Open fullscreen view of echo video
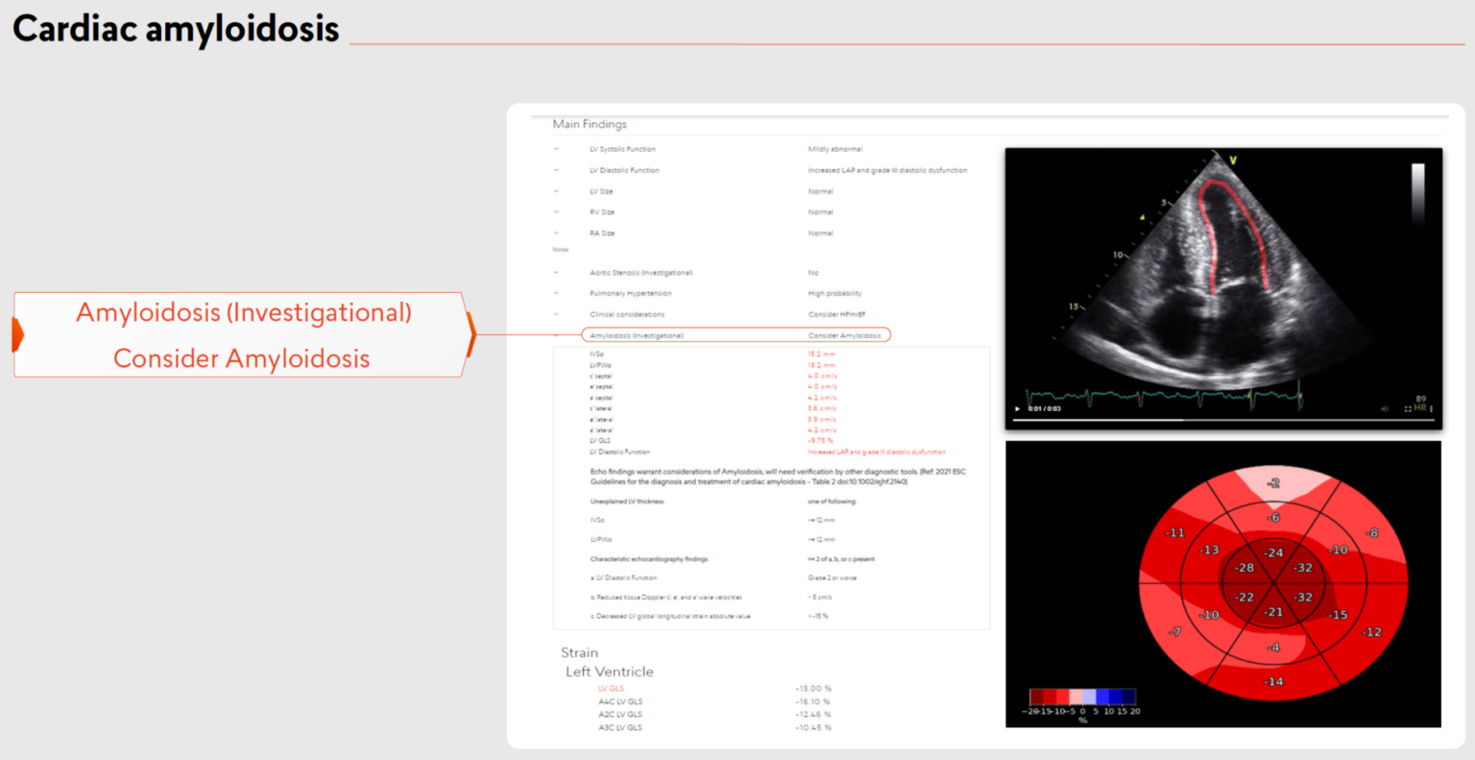1475x760 pixels. point(1408,409)
